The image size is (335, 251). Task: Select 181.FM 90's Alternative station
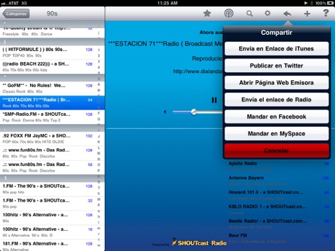(x=48, y=245)
